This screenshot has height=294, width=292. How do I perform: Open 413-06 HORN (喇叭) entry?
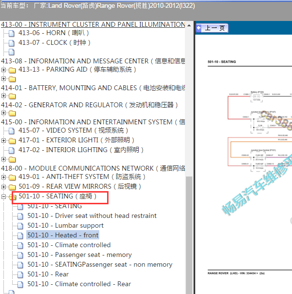(x=54, y=33)
